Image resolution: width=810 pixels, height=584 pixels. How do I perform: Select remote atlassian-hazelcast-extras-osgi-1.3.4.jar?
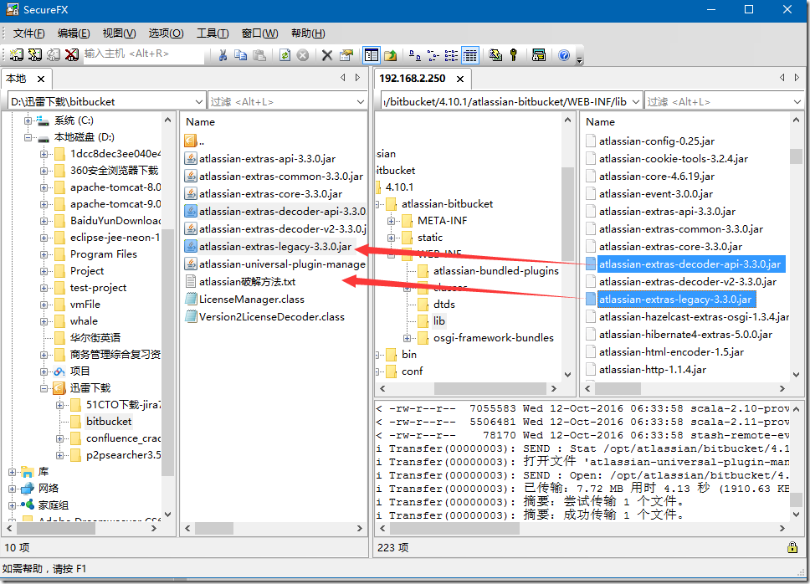[x=694, y=317]
